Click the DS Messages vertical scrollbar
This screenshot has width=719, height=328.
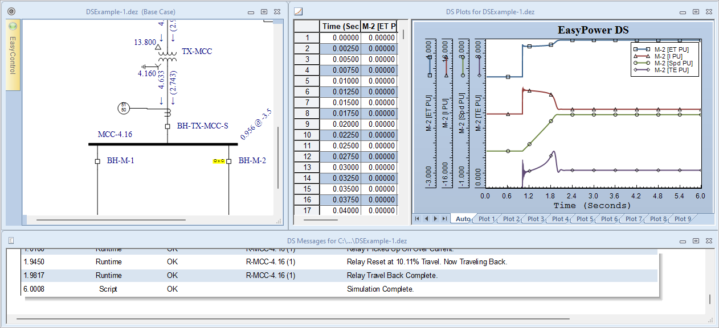pyautogui.click(x=709, y=300)
